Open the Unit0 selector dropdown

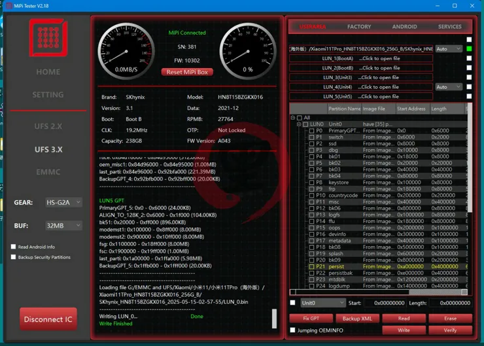click(x=322, y=303)
